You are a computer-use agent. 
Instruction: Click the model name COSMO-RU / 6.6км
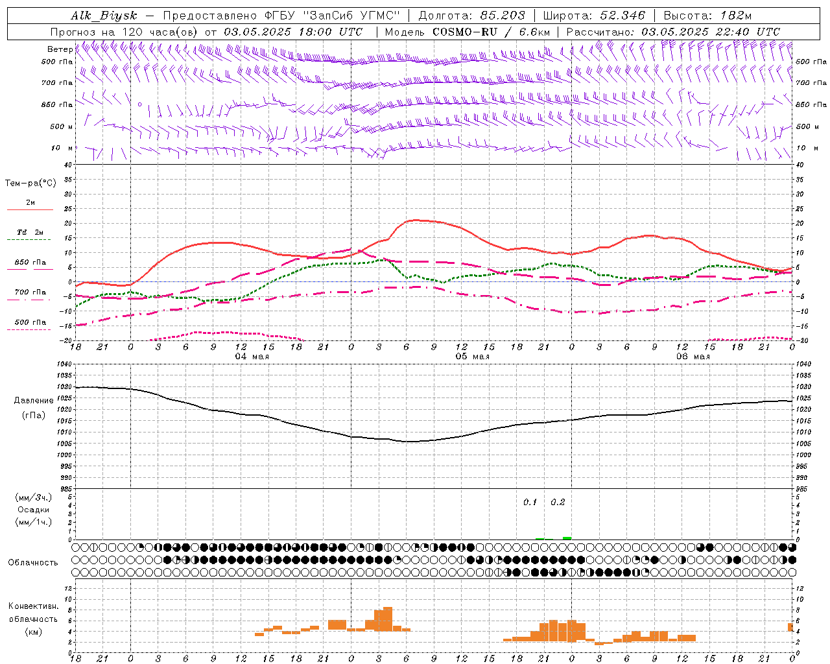491,32
